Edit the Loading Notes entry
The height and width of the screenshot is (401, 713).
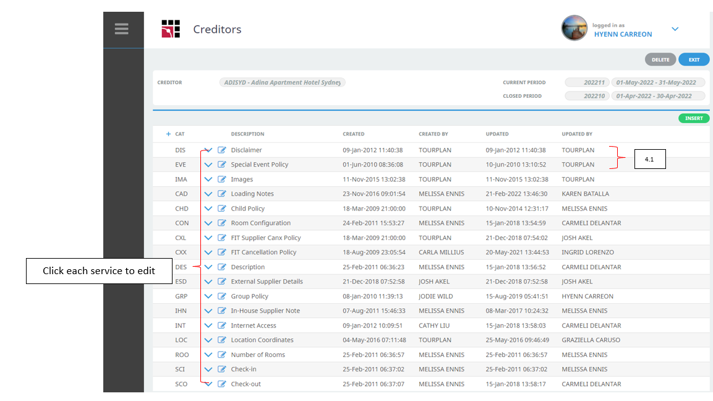222,194
